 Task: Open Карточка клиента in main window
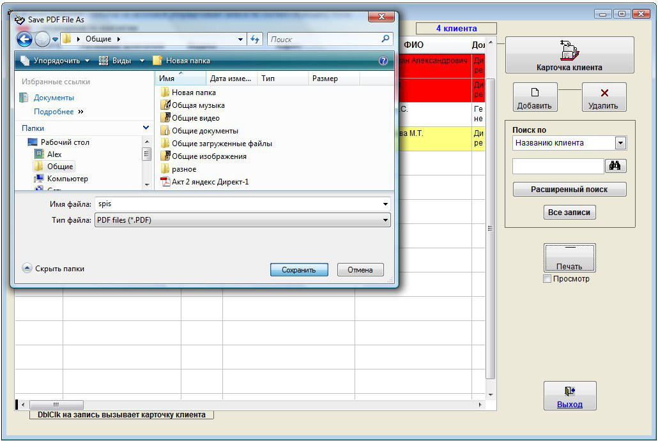[569, 55]
